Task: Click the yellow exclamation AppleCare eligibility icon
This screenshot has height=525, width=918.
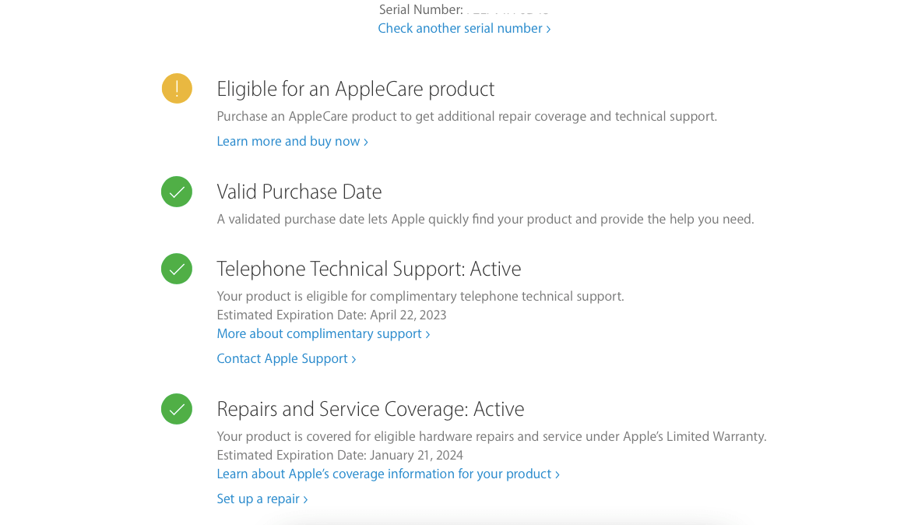Action: (177, 88)
